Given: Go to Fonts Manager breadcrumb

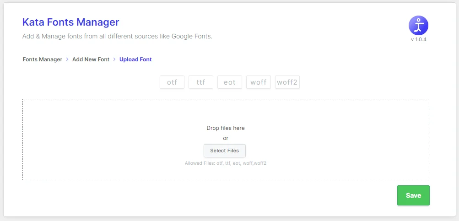Looking at the screenshot, I should [x=43, y=59].
